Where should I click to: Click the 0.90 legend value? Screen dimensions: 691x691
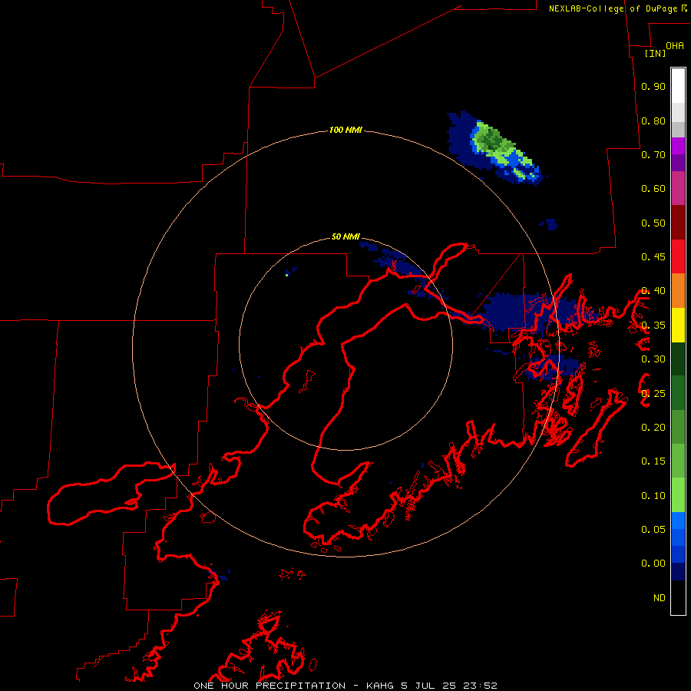pyautogui.click(x=653, y=86)
